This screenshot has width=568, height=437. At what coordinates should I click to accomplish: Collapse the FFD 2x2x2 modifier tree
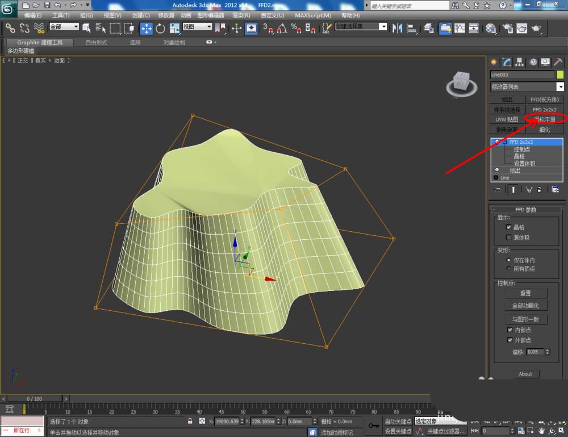pyautogui.click(x=505, y=142)
